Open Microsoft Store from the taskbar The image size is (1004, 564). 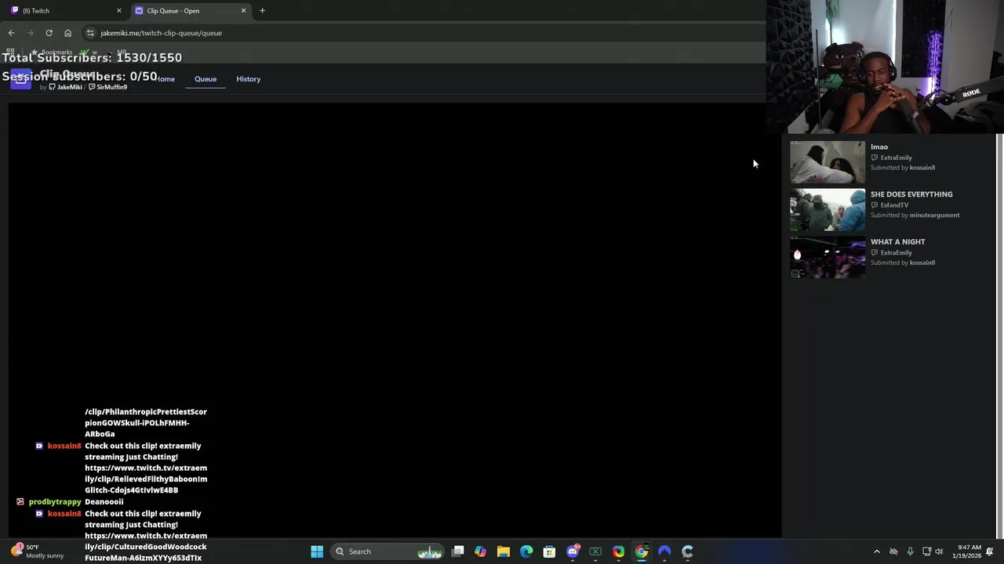click(x=549, y=551)
